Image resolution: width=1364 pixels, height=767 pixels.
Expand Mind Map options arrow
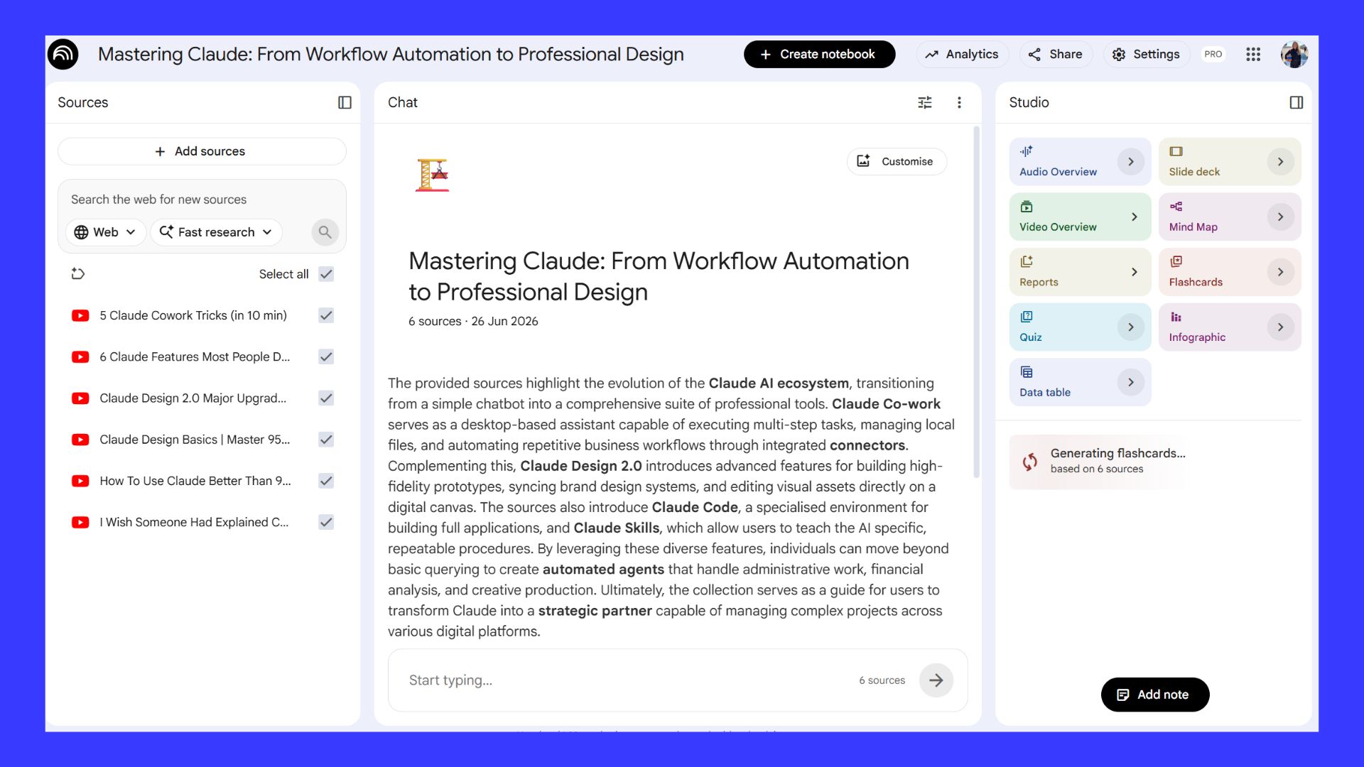[x=1280, y=217]
